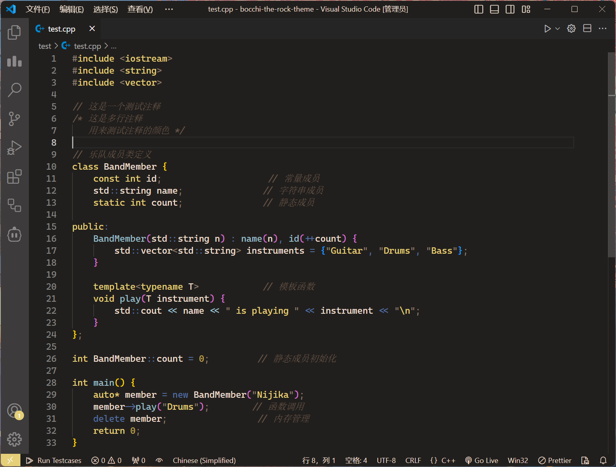This screenshot has height=467, width=616.
Task: Change the UTF-8 encoding
Action: pyautogui.click(x=386, y=461)
